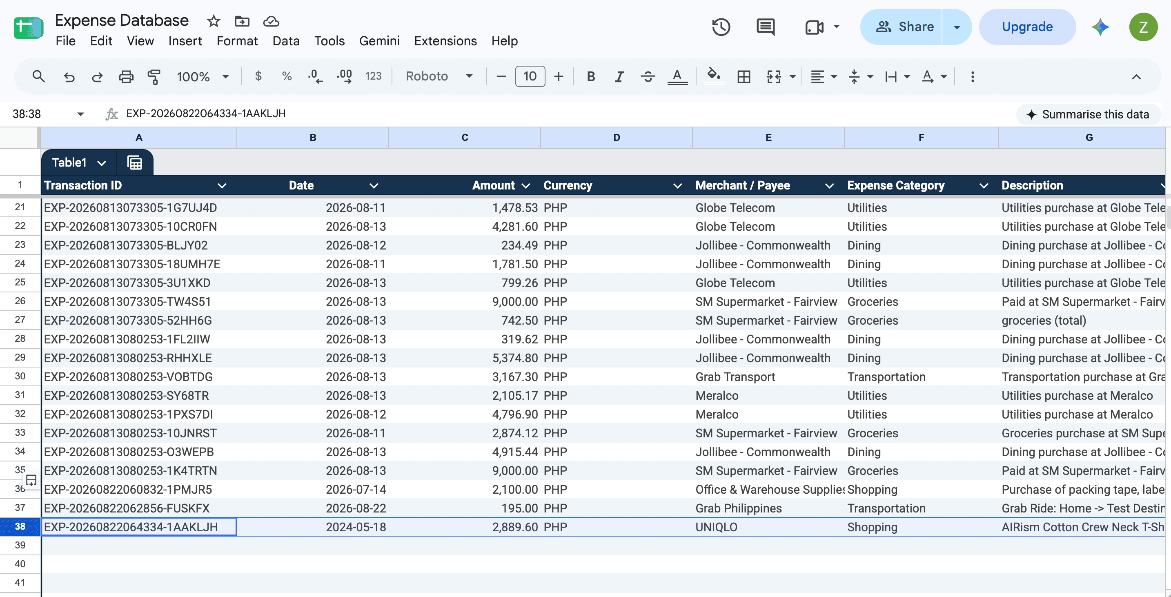
Task: Click the Upgrade button
Action: (1027, 27)
